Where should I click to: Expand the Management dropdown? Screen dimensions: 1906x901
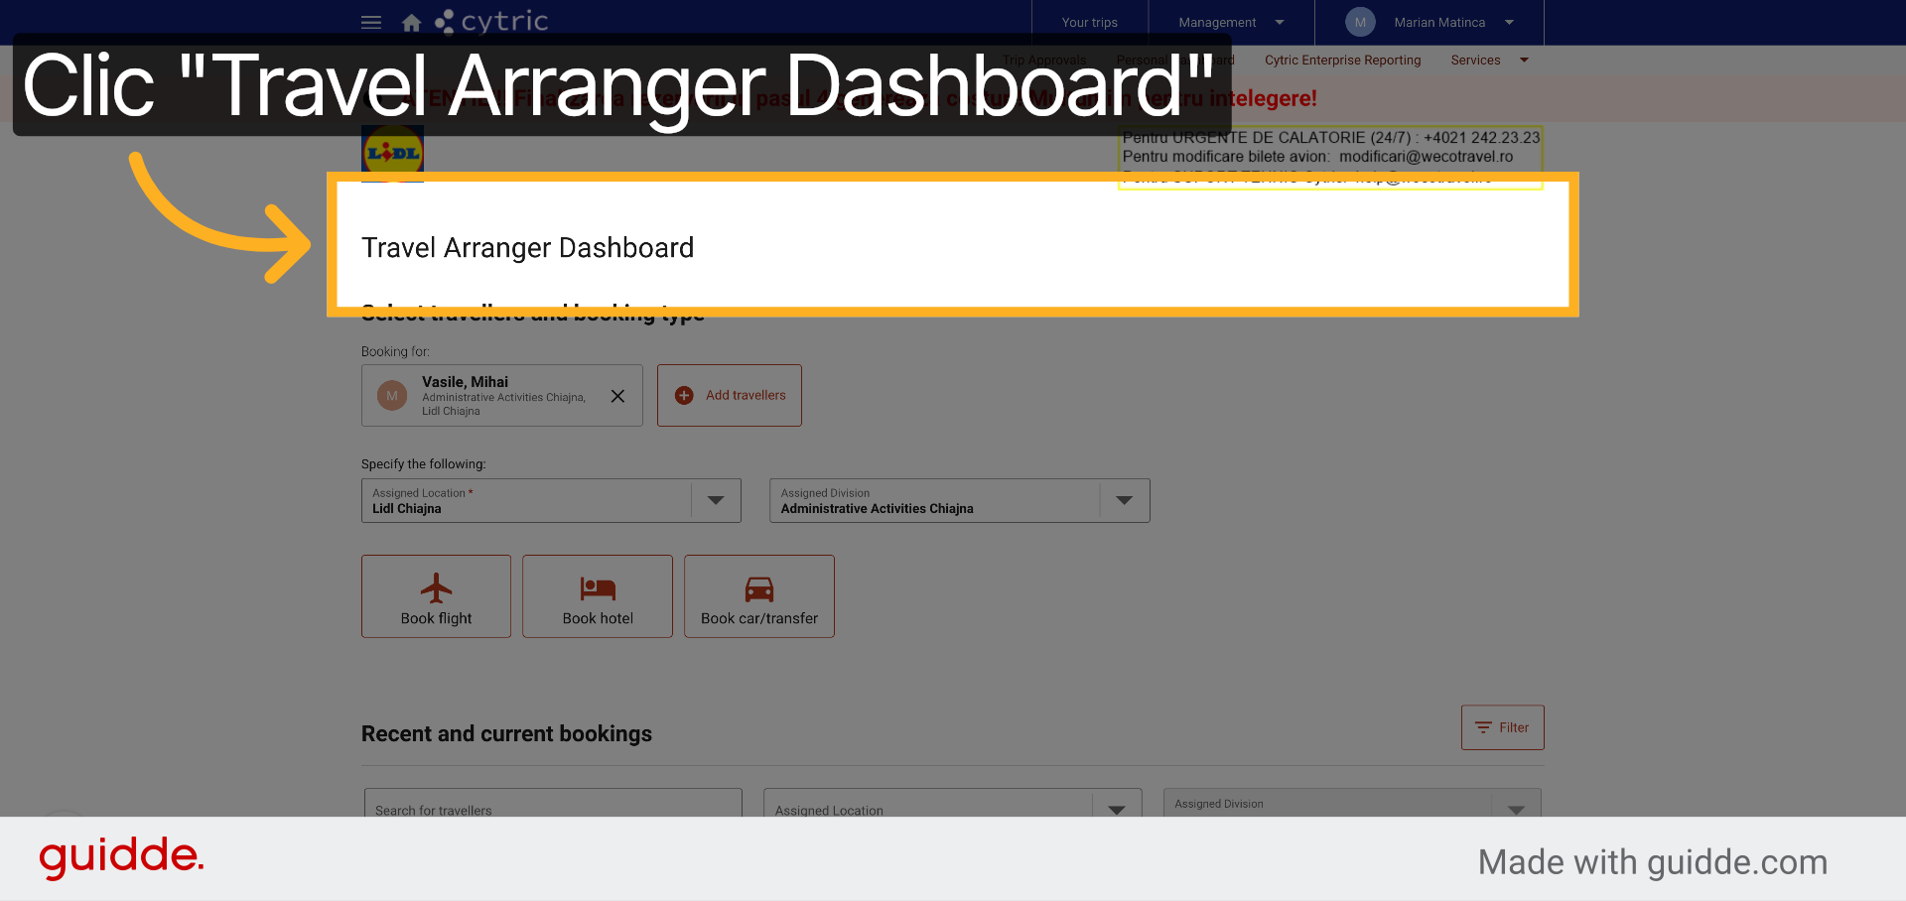point(1231,22)
